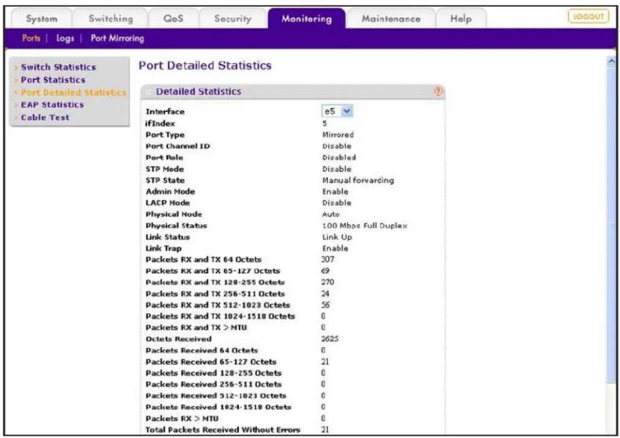Screen dimensions: 620x438
Task: Open the Help tab
Action: pos(461,19)
